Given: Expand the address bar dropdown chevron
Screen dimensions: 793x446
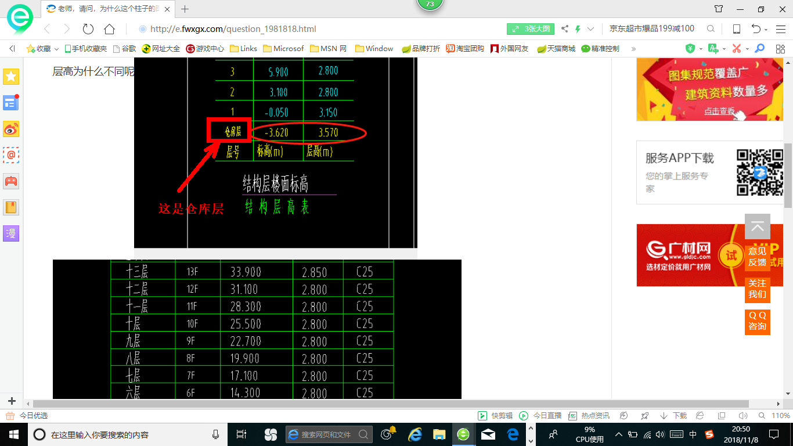Looking at the screenshot, I should [x=591, y=29].
